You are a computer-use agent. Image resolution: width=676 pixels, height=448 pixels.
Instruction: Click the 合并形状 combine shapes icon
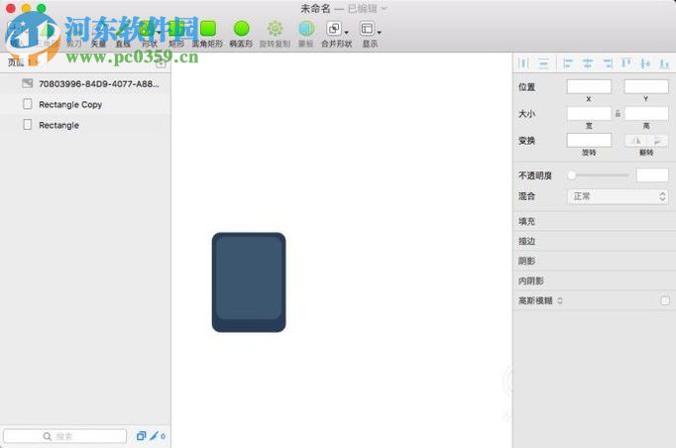point(334,29)
